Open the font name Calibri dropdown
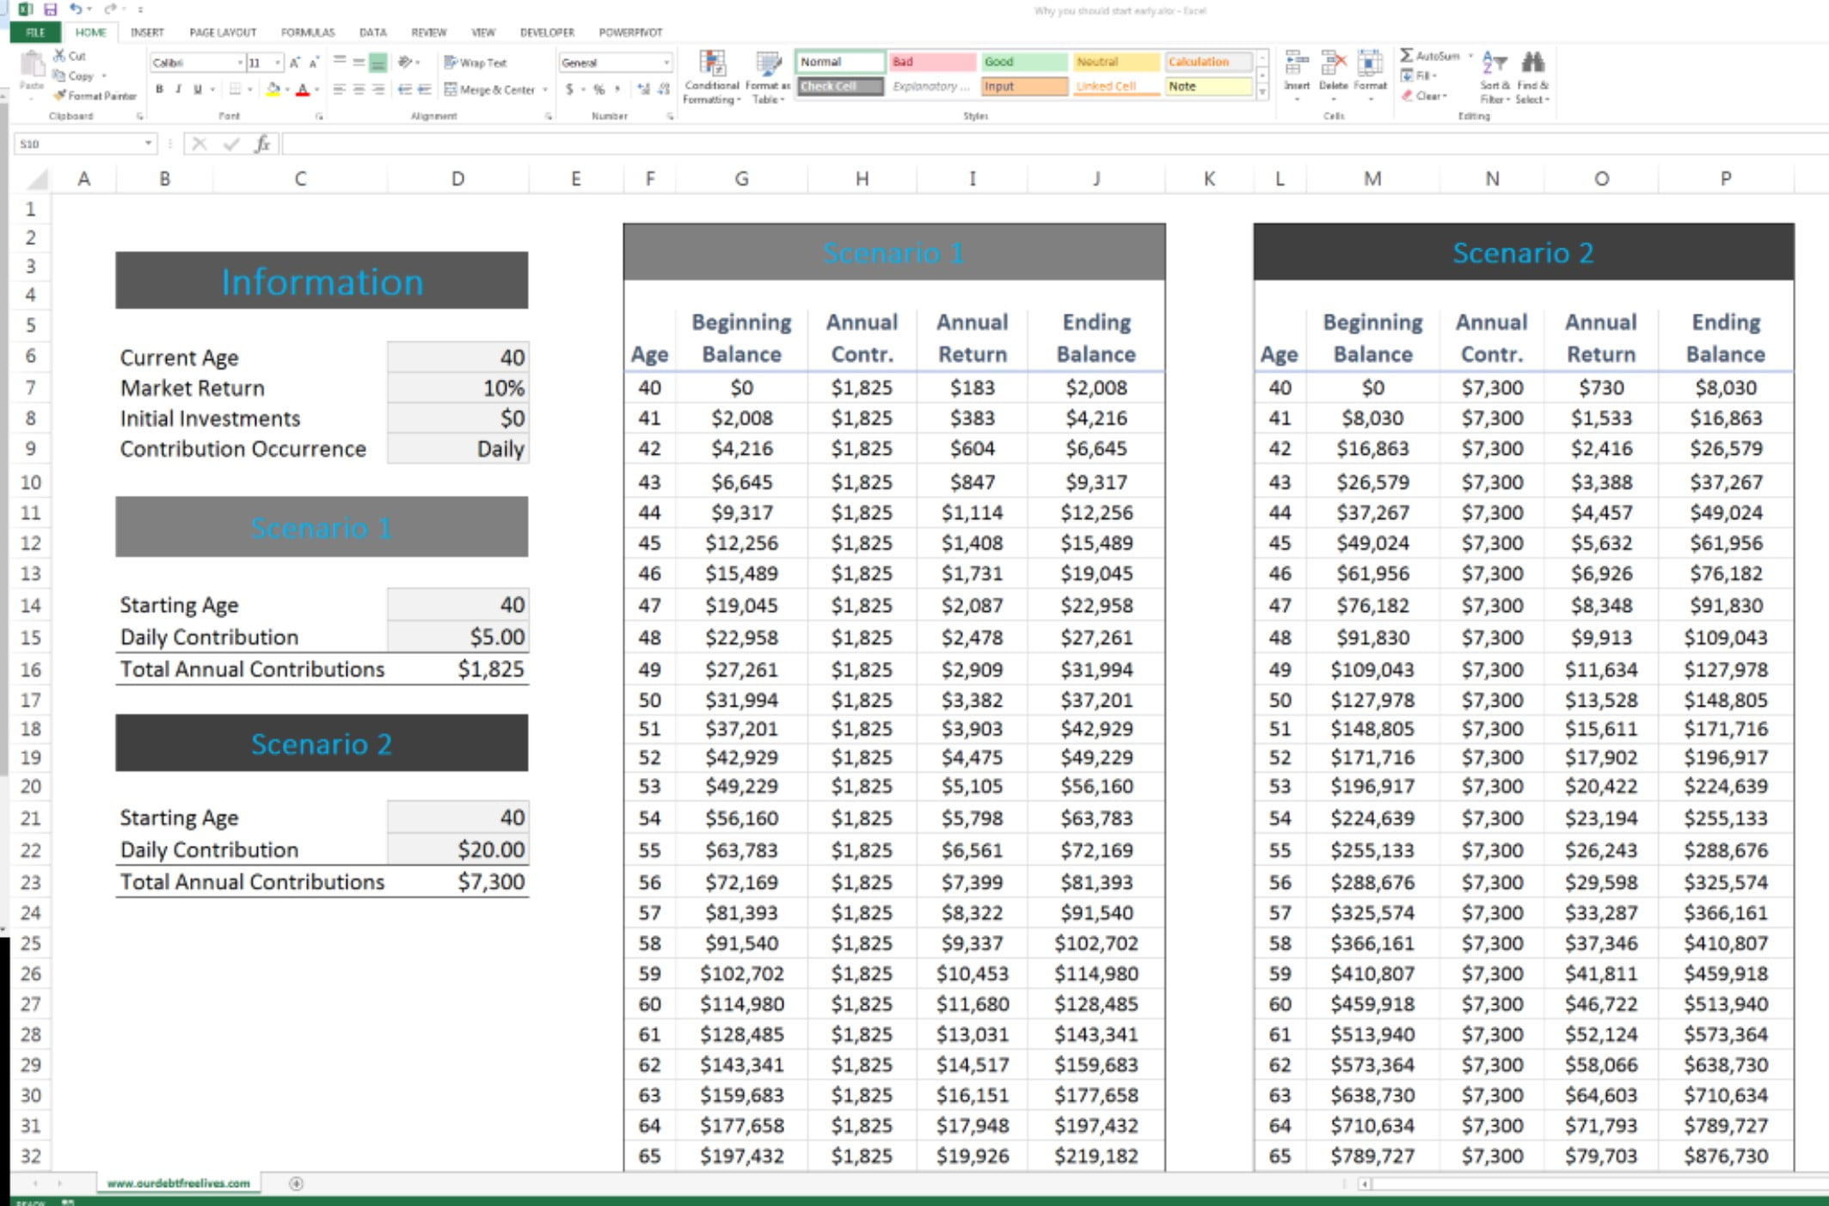 240,63
